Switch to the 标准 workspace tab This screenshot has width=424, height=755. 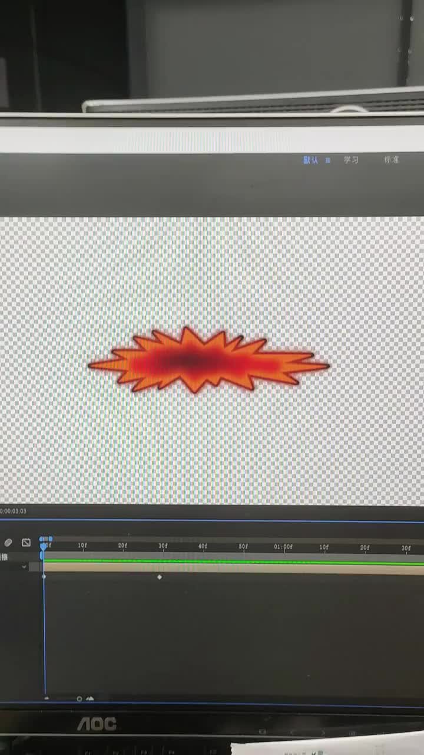click(x=392, y=159)
